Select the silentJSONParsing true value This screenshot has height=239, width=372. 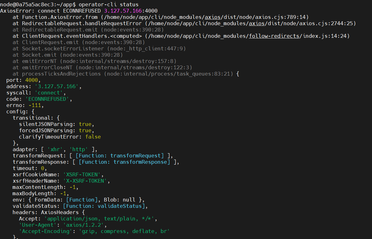point(84,124)
